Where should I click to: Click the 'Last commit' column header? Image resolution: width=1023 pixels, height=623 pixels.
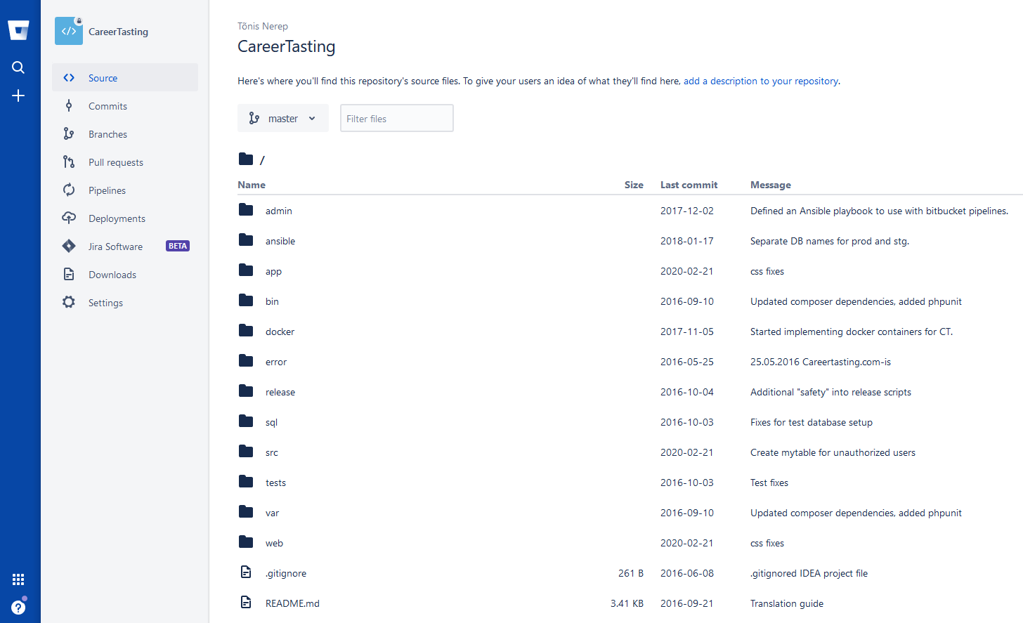coord(689,185)
